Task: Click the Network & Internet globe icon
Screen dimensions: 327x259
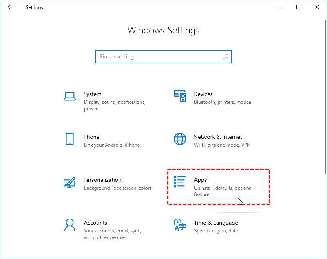Action: click(x=180, y=139)
